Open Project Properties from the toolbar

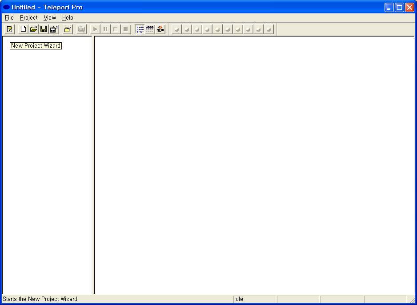(x=54, y=29)
